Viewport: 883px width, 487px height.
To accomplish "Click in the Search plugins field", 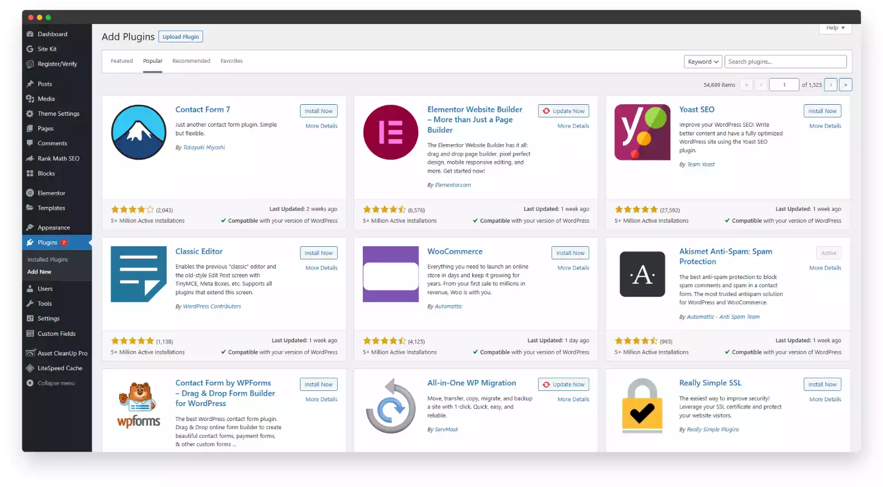I will tap(786, 62).
